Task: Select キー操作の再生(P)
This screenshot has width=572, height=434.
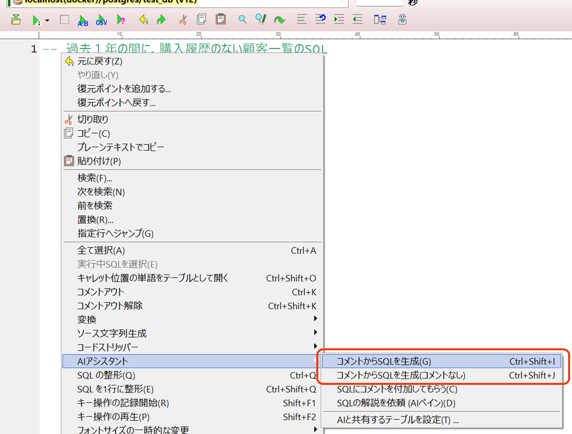Action: [x=192, y=417]
